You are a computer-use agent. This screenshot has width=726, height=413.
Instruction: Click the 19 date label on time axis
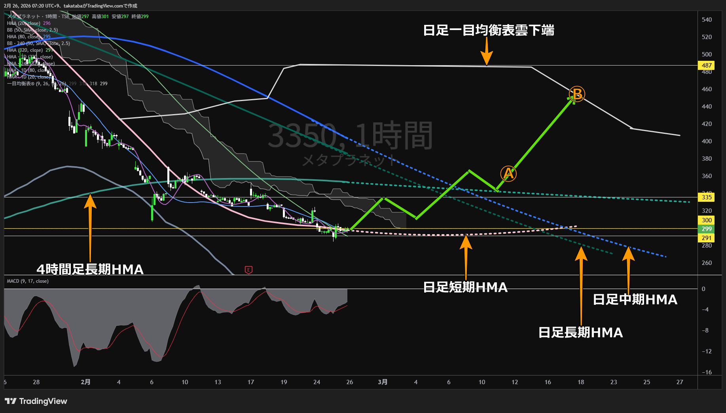click(284, 382)
